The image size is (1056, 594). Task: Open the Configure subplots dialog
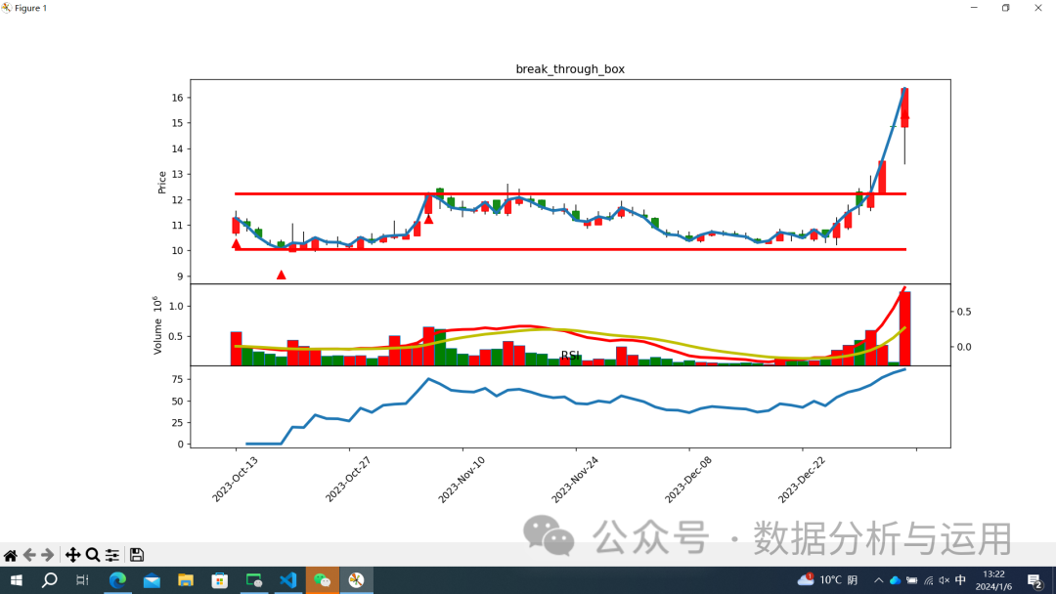click(x=112, y=555)
